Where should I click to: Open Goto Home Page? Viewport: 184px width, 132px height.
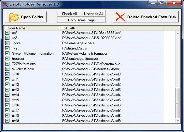coord(81,20)
